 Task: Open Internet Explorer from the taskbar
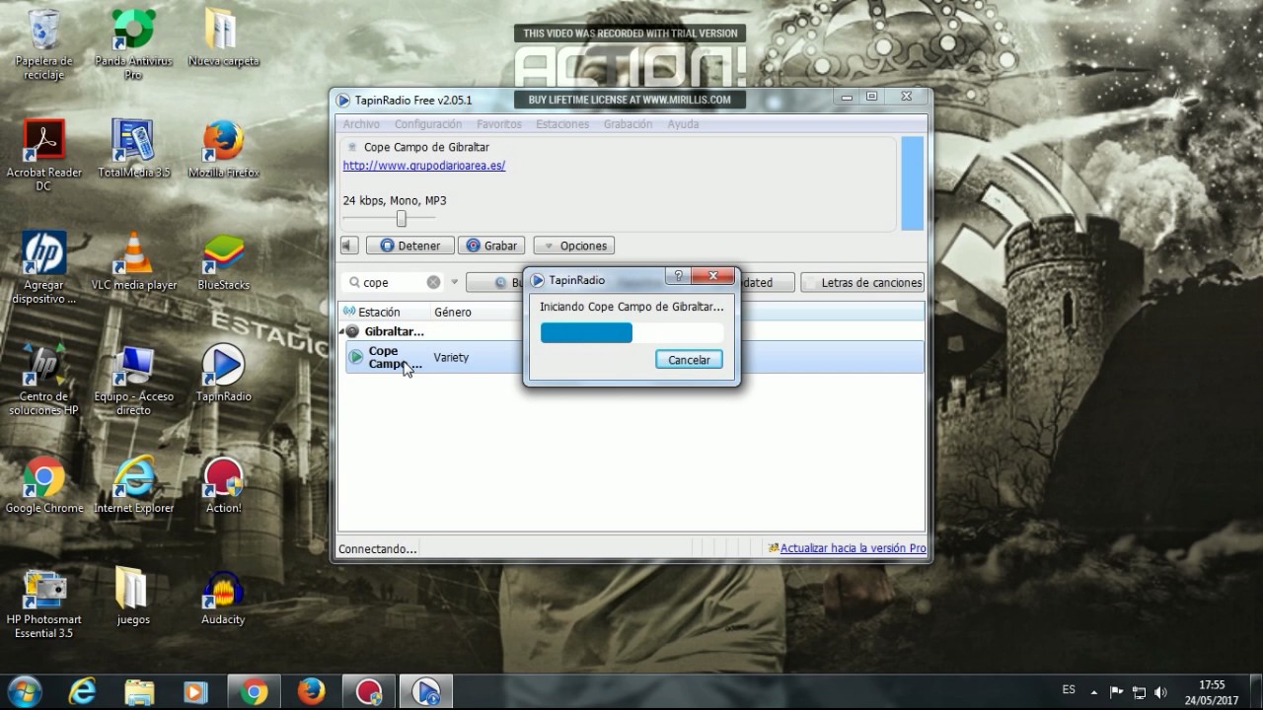click(x=82, y=692)
